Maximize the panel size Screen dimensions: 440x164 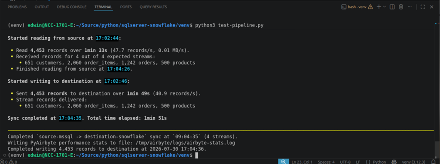[423, 7]
